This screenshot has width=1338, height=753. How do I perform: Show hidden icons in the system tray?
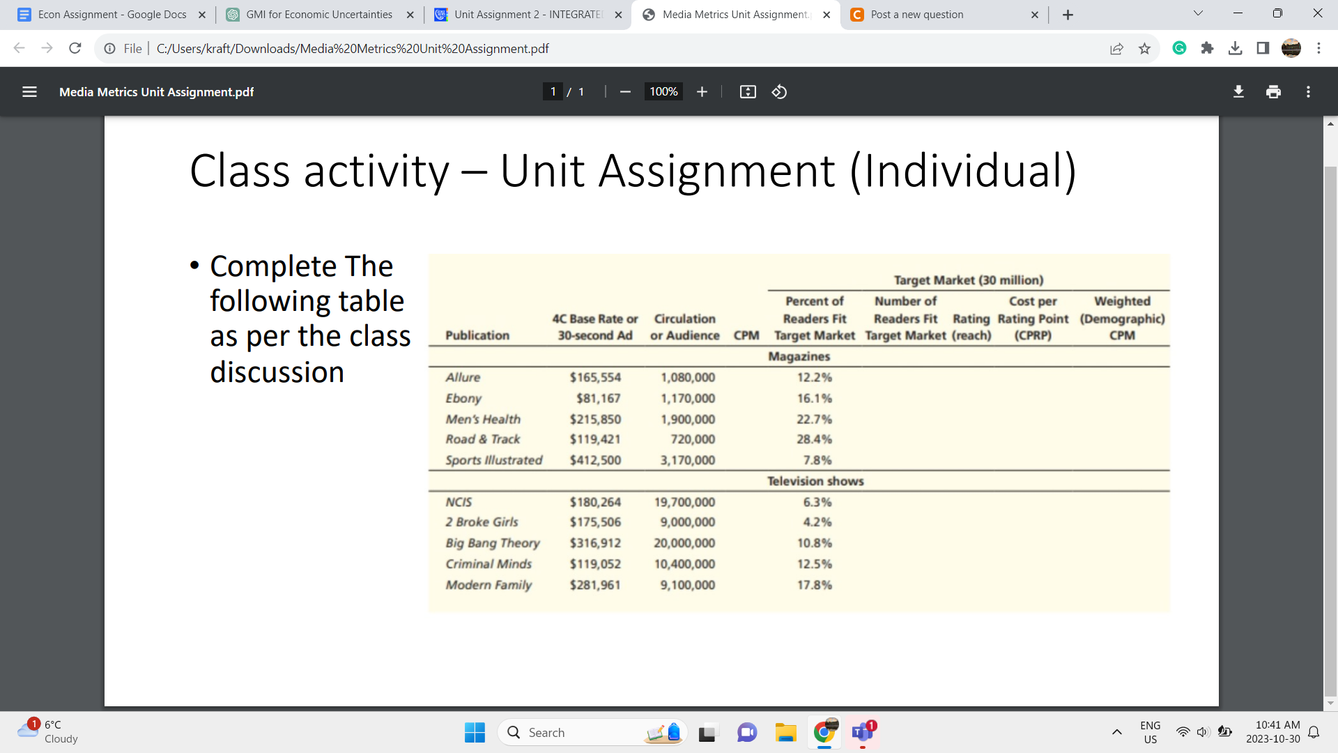[1117, 732]
